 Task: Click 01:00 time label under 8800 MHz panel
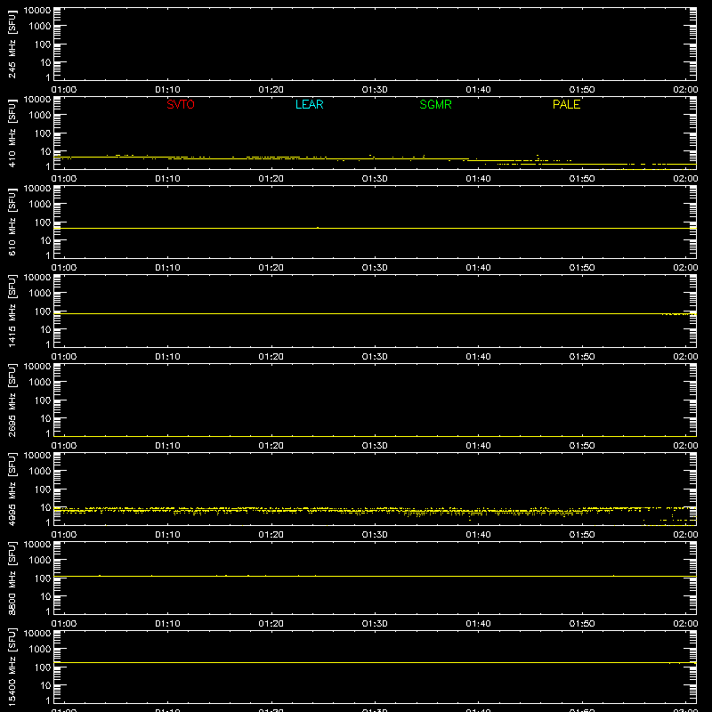(x=64, y=624)
